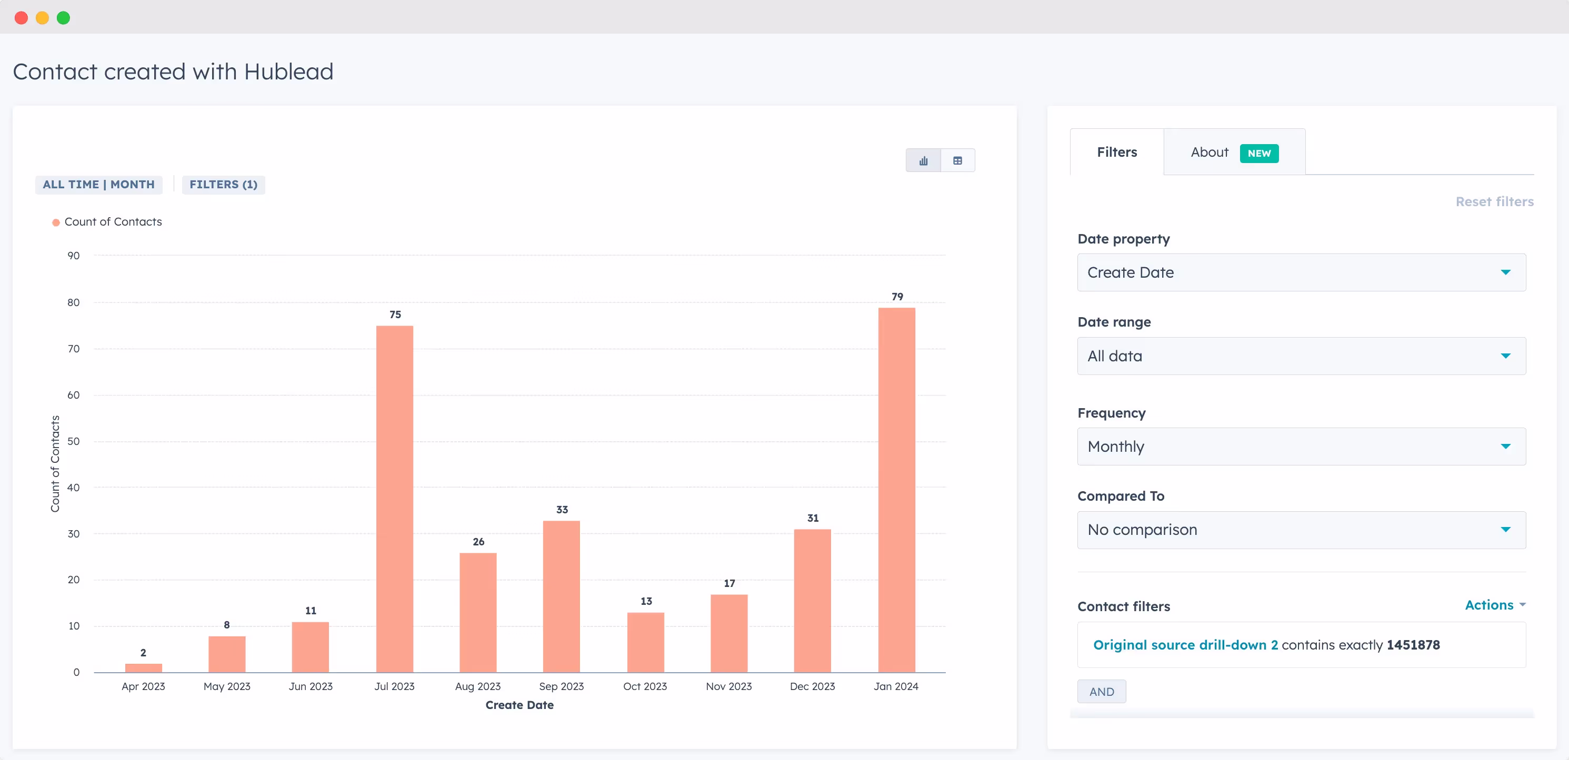Open the Date range All data dropdown
Screen dimensions: 1569x760
point(1301,356)
